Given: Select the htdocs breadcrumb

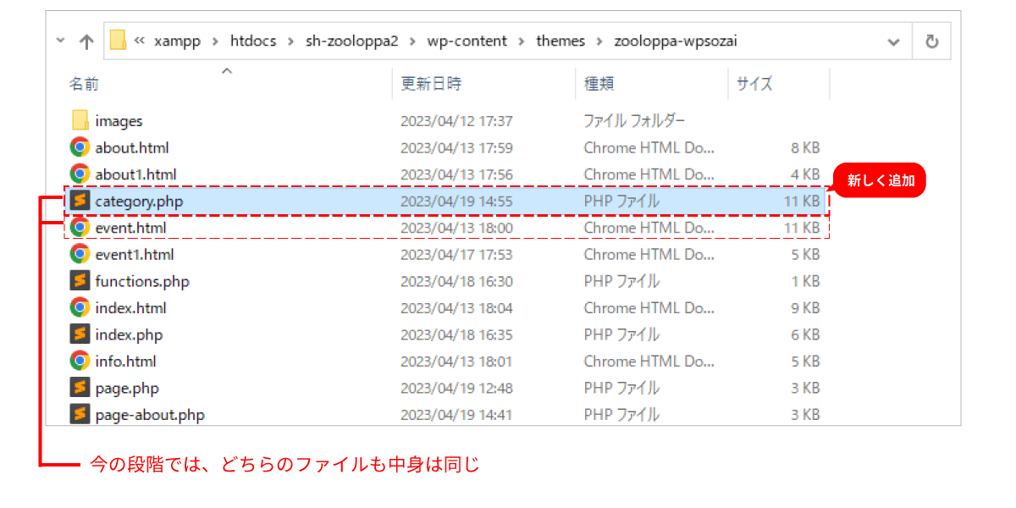Looking at the screenshot, I should point(253,41).
